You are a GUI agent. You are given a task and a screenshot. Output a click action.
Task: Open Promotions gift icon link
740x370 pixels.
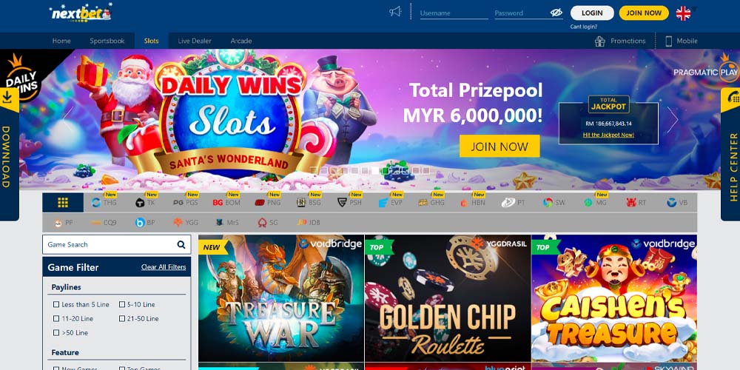pyautogui.click(x=600, y=41)
